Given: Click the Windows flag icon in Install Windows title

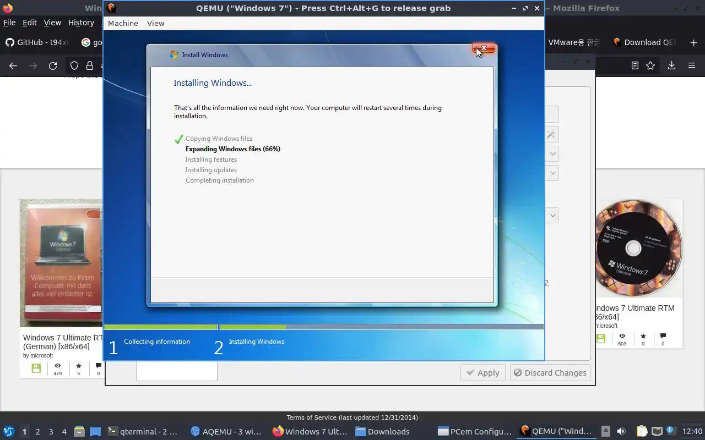Looking at the screenshot, I should (174, 54).
